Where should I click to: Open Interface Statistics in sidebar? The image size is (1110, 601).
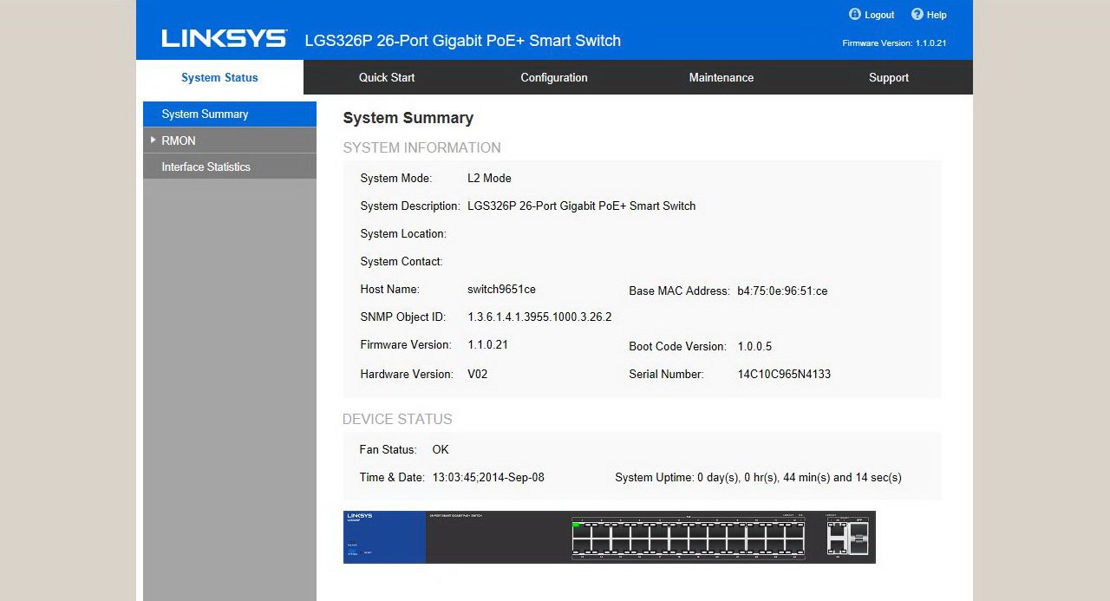pos(230,167)
